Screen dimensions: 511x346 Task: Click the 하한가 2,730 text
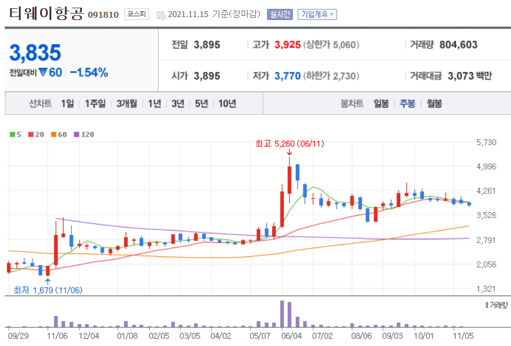331,76
